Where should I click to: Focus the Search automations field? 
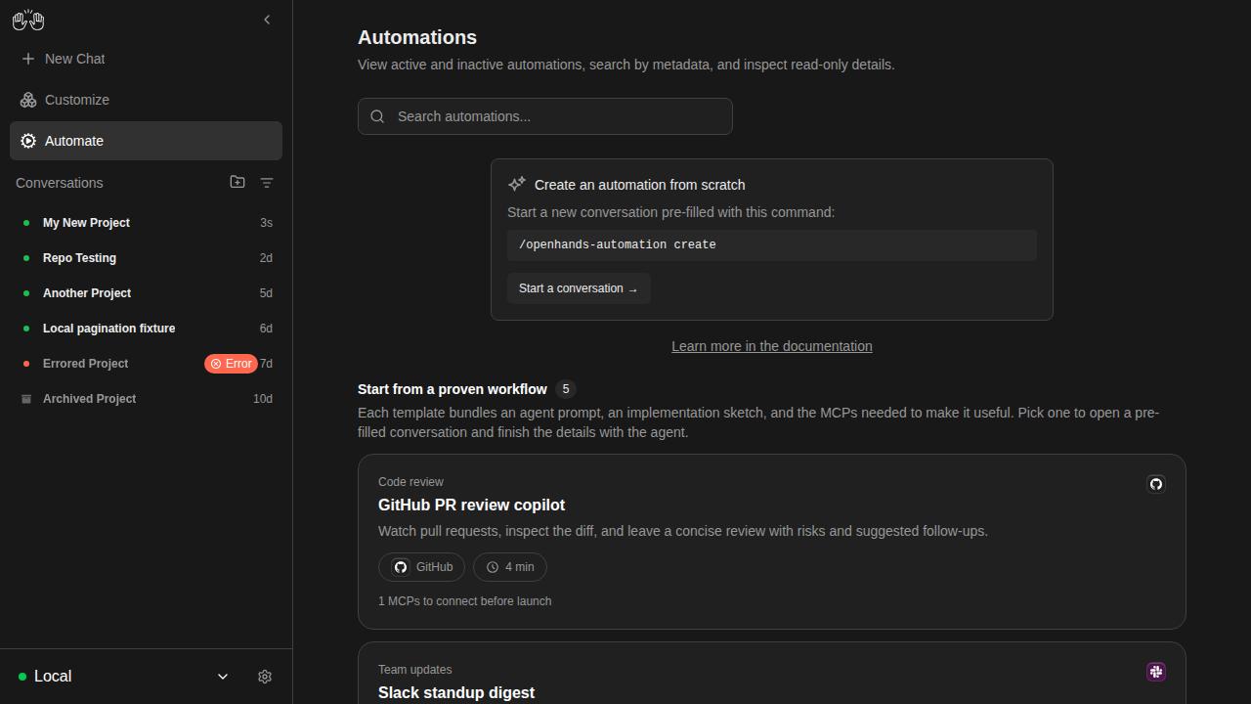(545, 116)
